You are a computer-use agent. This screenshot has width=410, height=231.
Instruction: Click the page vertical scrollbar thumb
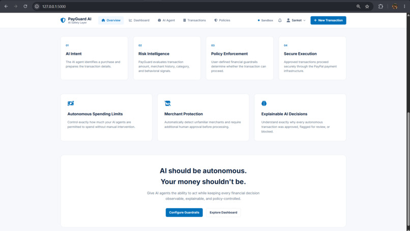408,170
